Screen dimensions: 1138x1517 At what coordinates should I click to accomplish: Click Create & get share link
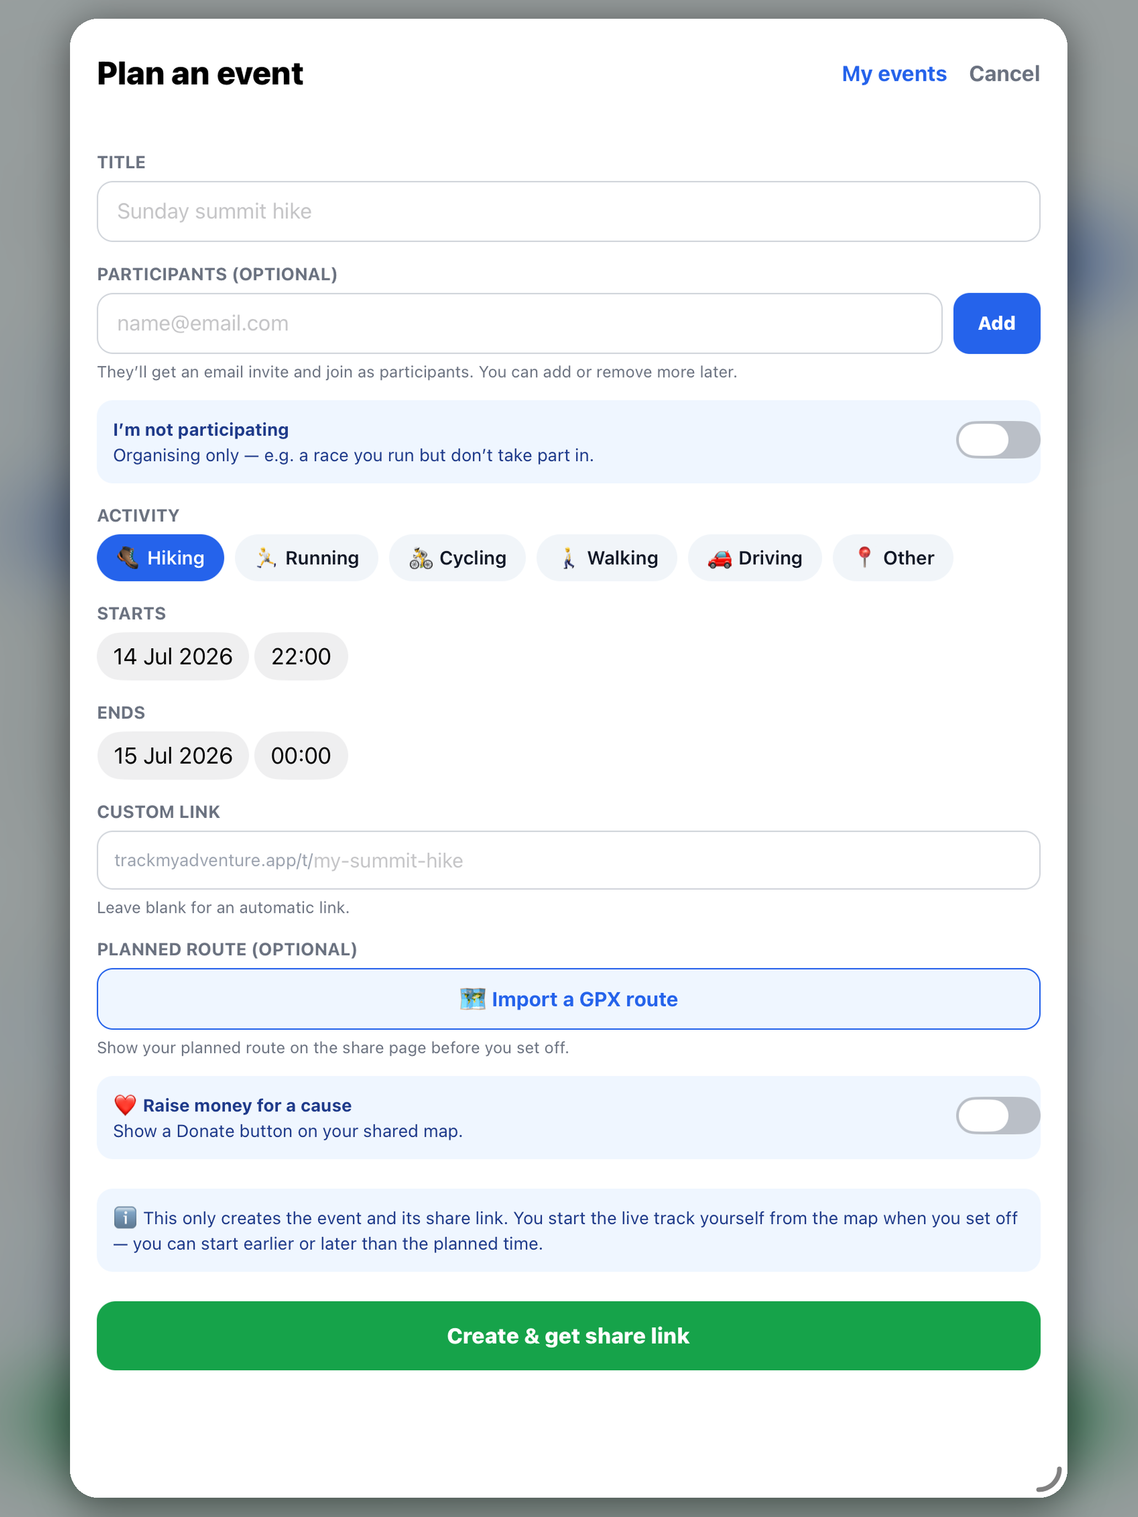[x=568, y=1335]
